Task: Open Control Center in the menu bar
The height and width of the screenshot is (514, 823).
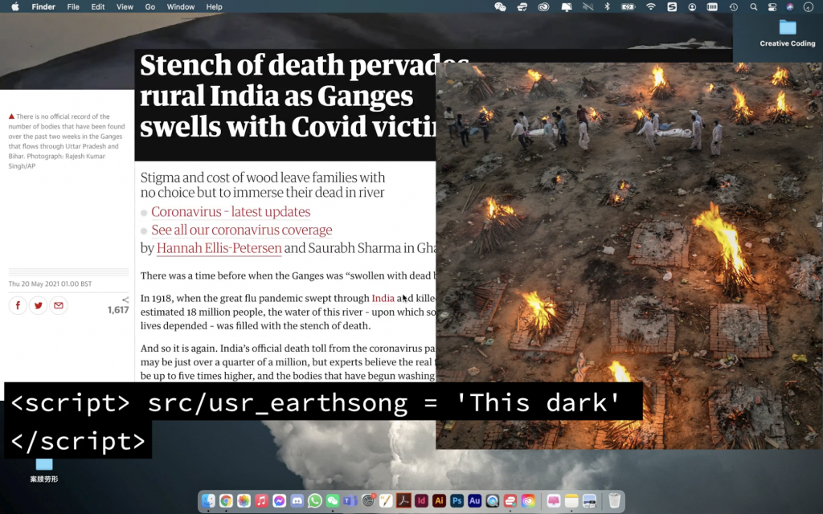Action: click(772, 6)
